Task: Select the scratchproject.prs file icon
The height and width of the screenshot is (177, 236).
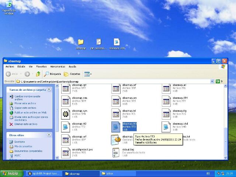Action: click(66, 153)
